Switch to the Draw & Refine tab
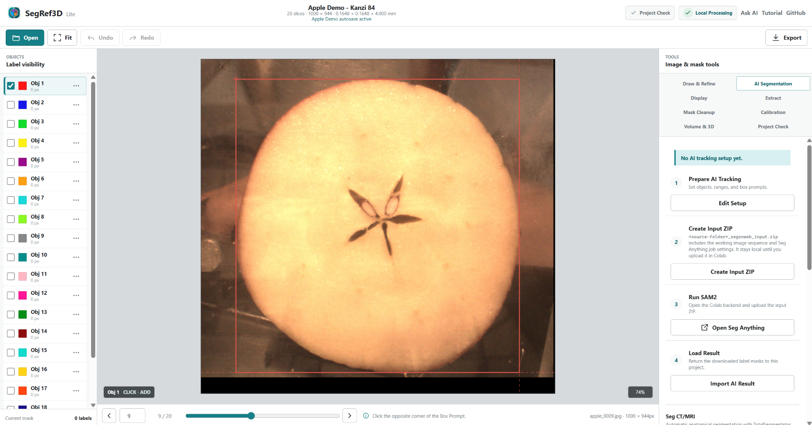 (x=699, y=83)
